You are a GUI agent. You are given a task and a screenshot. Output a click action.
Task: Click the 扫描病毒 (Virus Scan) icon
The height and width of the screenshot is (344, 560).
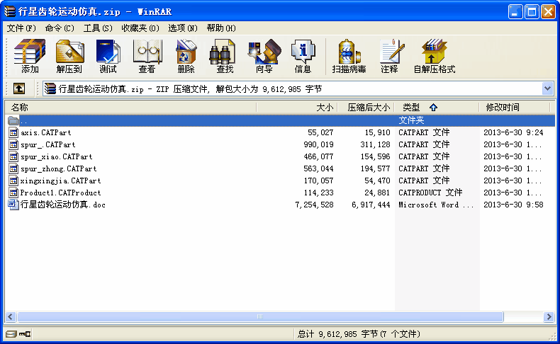[x=349, y=57]
